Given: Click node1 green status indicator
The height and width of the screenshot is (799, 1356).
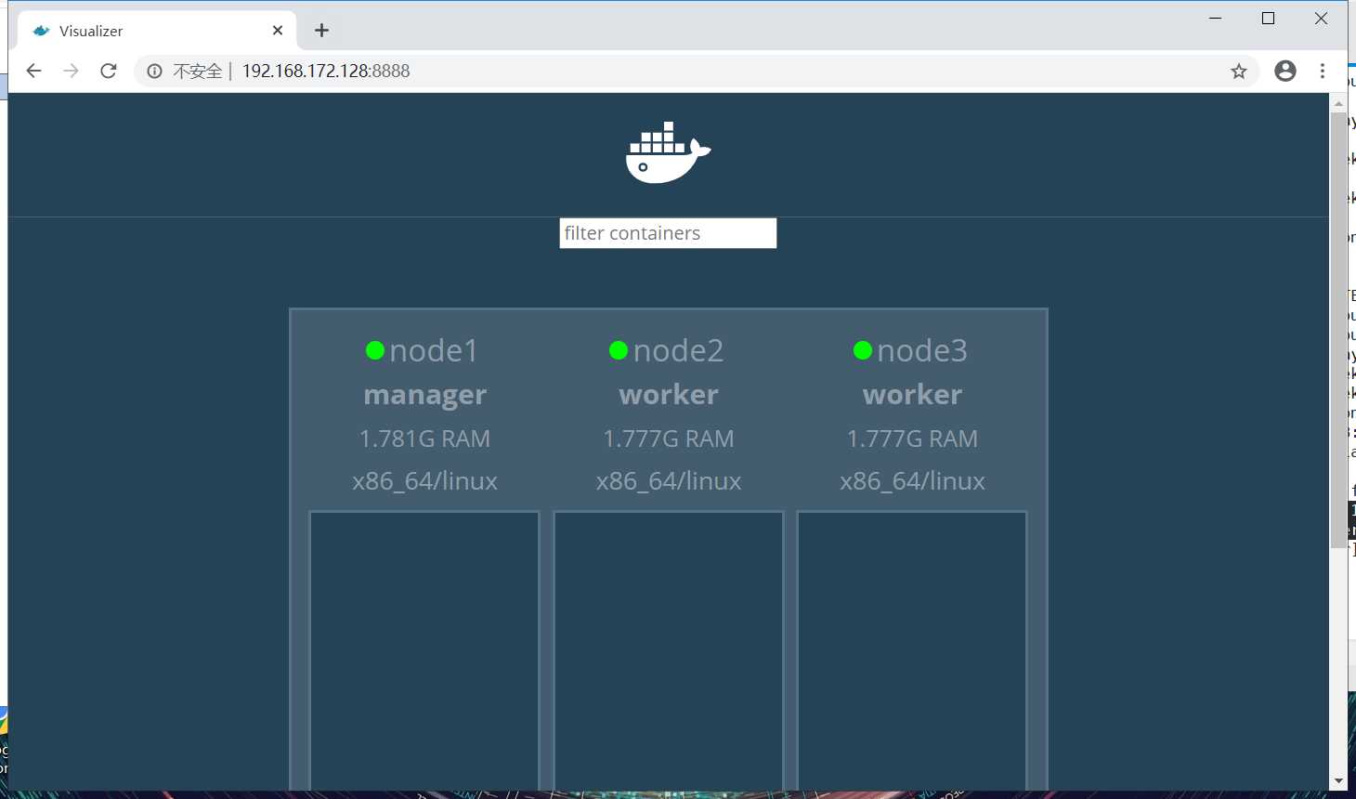Looking at the screenshot, I should [375, 350].
